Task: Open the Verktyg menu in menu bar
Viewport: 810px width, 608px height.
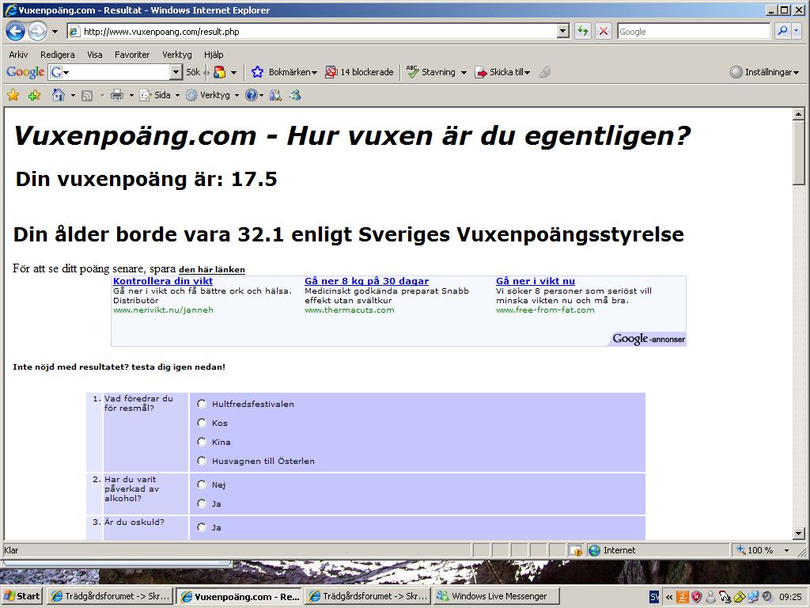Action: (177, 55)
